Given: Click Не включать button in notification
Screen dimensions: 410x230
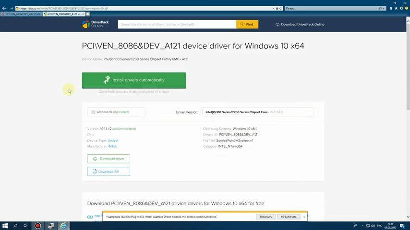Looking at the screenshot, I should (x=289, y=217).
